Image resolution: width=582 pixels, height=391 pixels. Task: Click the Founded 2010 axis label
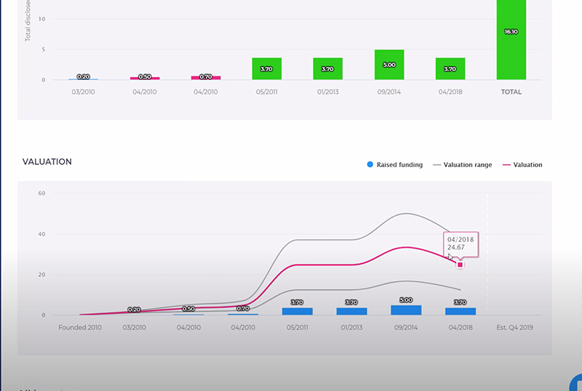click(79, 328)
